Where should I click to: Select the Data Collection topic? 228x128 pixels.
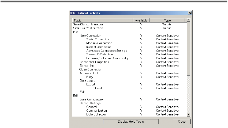click(x=96, y=114)
